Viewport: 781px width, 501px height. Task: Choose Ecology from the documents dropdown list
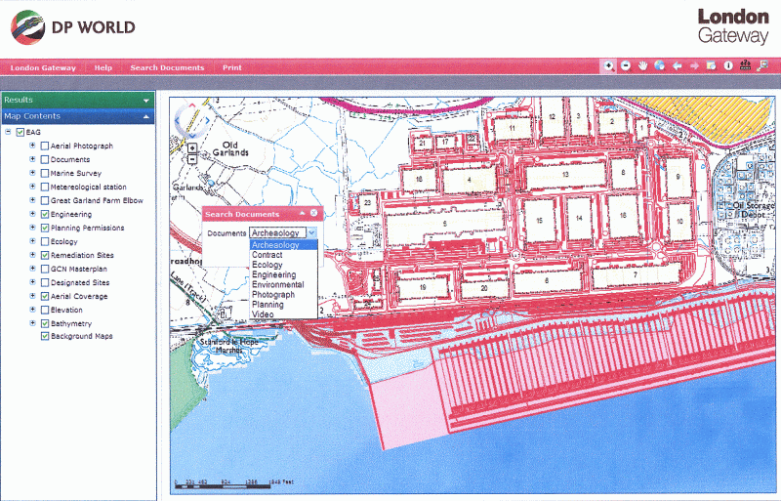tap(283, 265)
